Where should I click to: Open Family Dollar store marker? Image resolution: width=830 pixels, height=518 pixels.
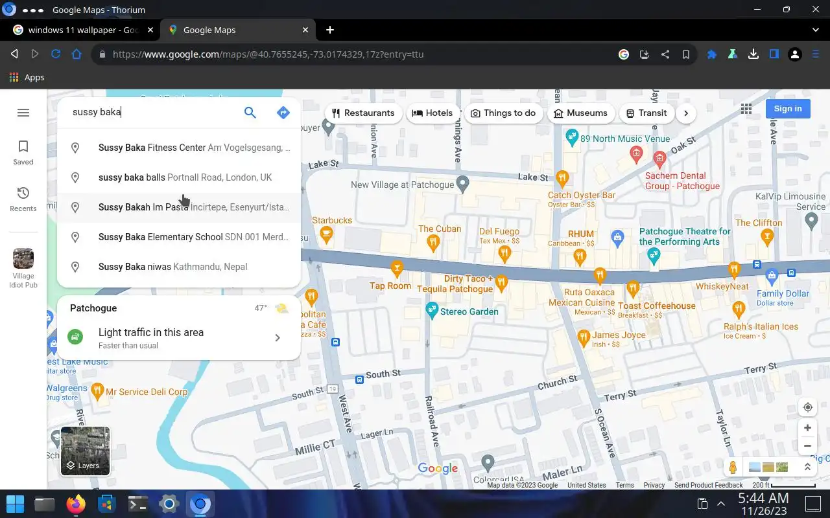point(772,278)
